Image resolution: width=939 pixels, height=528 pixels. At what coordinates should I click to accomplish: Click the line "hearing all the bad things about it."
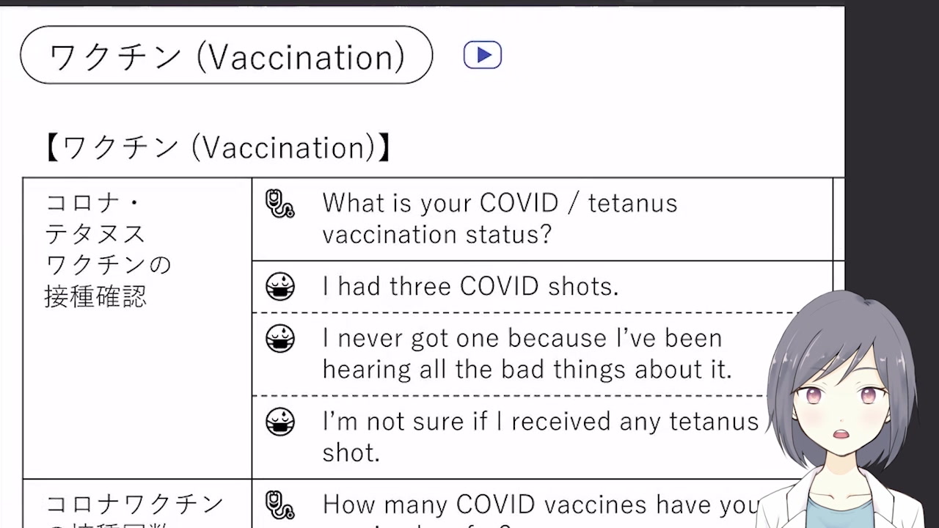point(527,369)
